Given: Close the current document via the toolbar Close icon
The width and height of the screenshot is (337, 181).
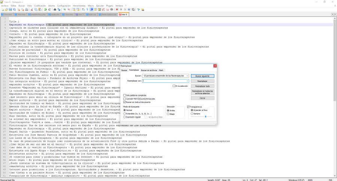Looking at the screenshot, I should (x=19, y=9).
